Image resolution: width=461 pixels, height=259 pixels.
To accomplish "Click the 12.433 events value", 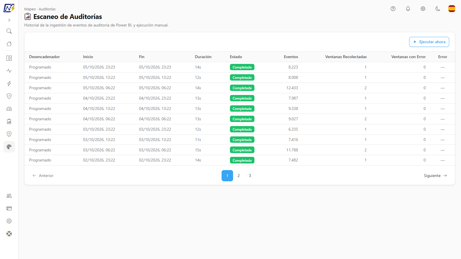I will click(292, 88).
